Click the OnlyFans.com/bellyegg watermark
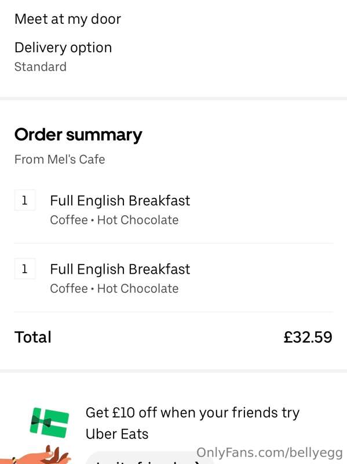The width and height of the screenshot is (347, 464). point(269,453)
